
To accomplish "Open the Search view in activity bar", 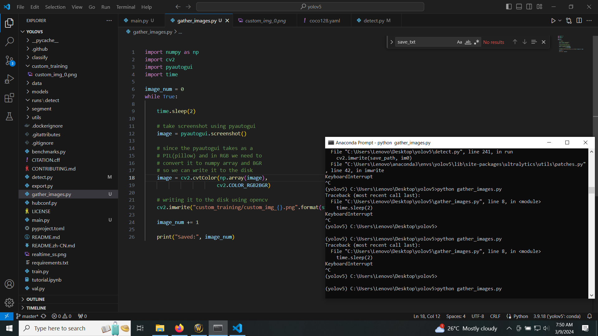I will click(9, 41).
